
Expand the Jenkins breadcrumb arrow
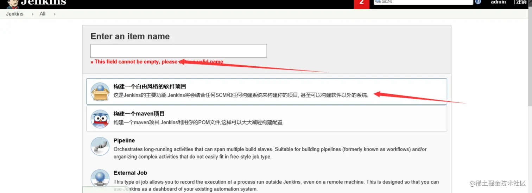coord(33,14)
